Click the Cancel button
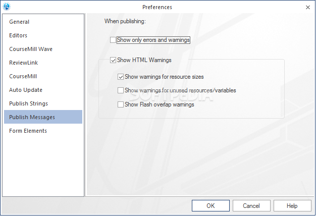 [251, 206]
